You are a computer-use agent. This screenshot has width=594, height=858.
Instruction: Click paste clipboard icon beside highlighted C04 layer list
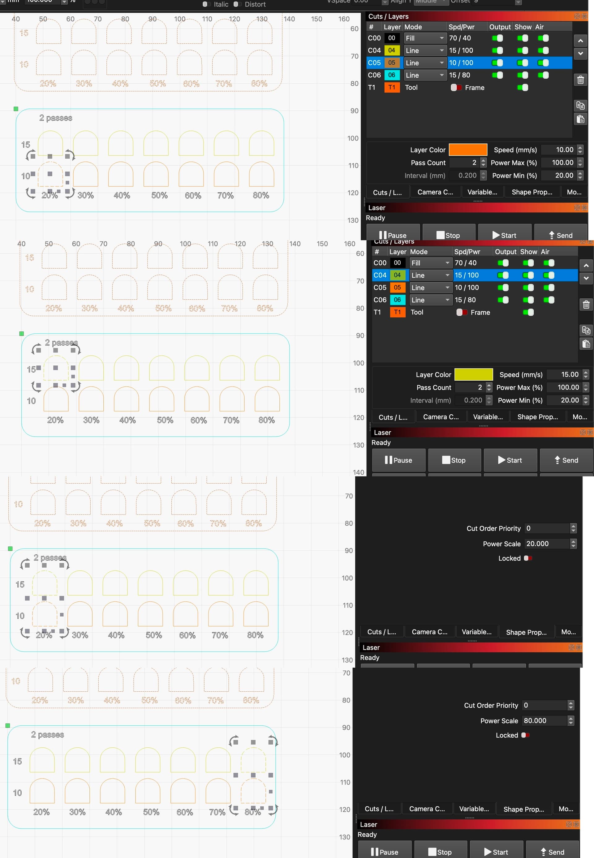pyautogui.click(x=586, y=344)
